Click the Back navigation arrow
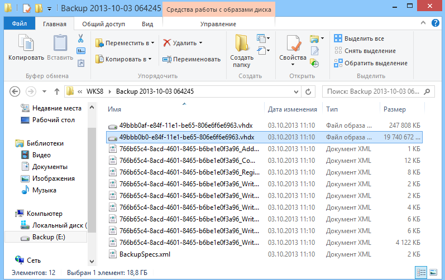This screenshot has height=280, width=445. click(15, 91)
